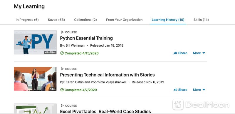Click the author text By: Bill Weinman
Viewport: 235px width, 114px height.
tap(72, 45)
